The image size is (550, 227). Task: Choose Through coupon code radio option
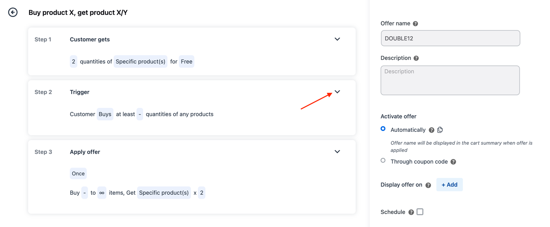(383, 161)
